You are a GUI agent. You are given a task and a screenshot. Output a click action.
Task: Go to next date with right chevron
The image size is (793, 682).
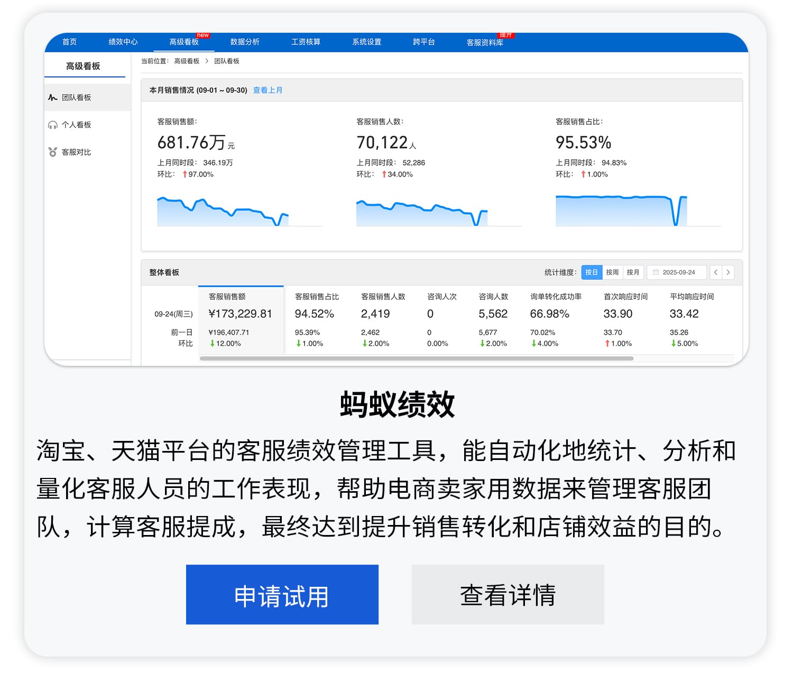728,272
